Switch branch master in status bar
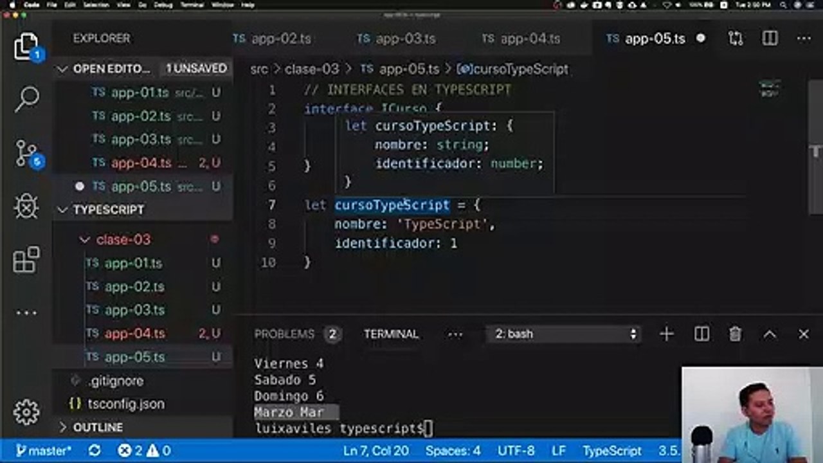The width and height of the screenshot is (823, 463). click(44, 450)
